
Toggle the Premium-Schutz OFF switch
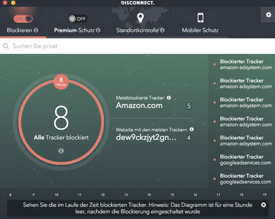78,19
